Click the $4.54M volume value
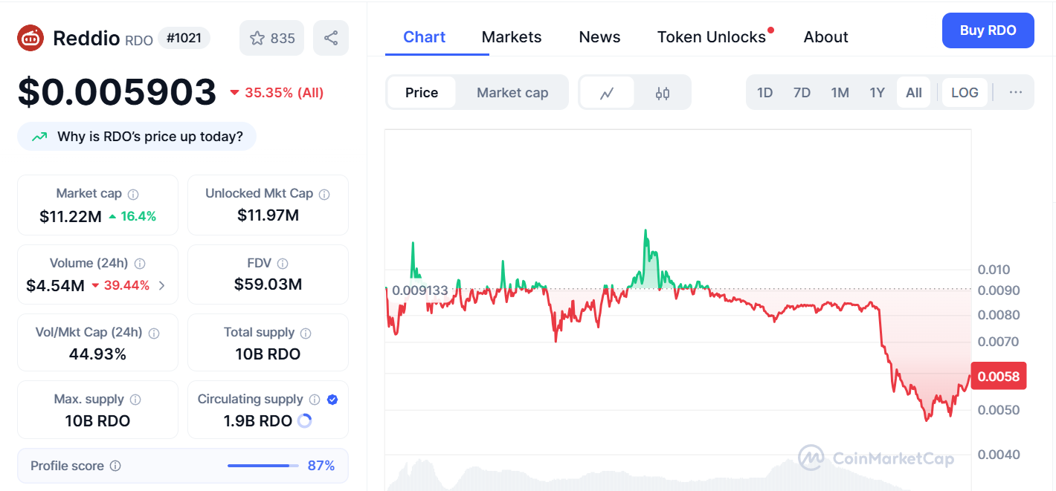This screenshot has height=491, width=1056. (x=55, y=285)
